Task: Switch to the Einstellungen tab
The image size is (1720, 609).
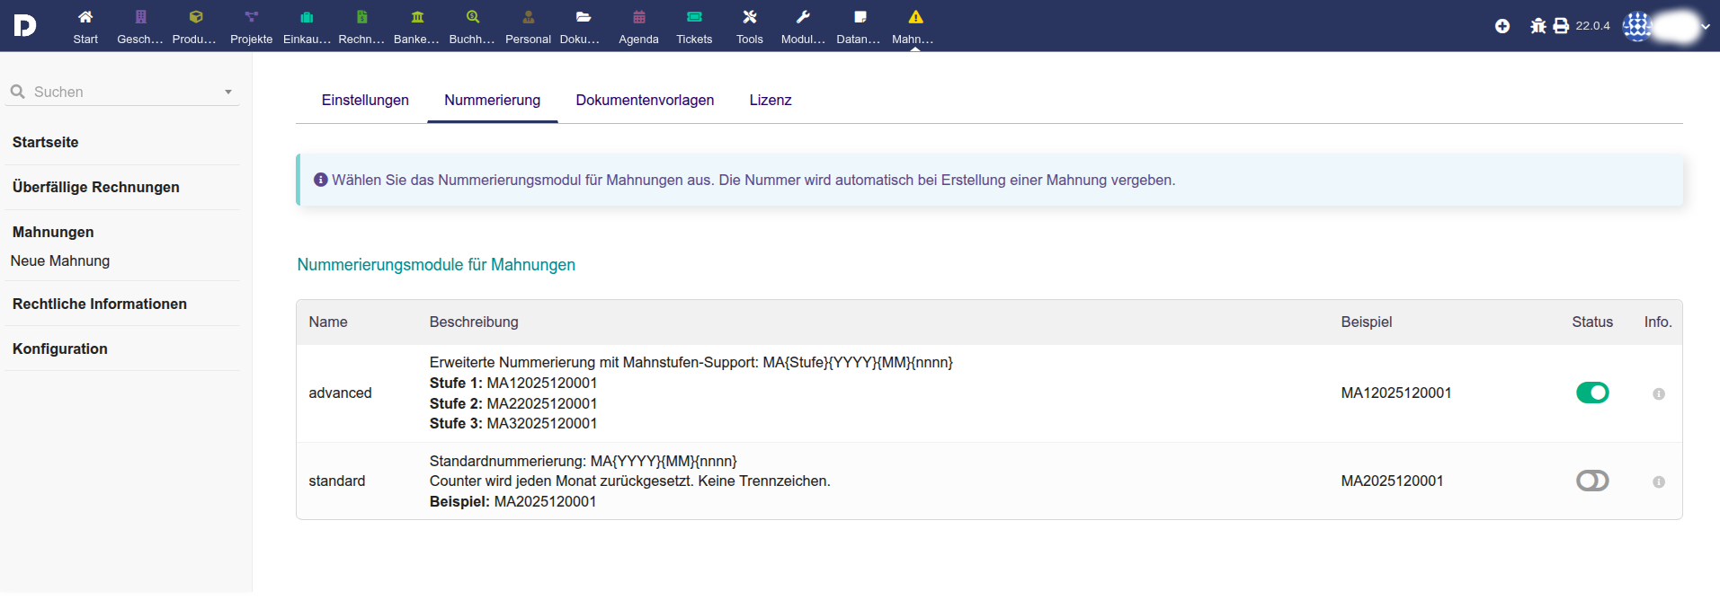Action: point(365,101)
